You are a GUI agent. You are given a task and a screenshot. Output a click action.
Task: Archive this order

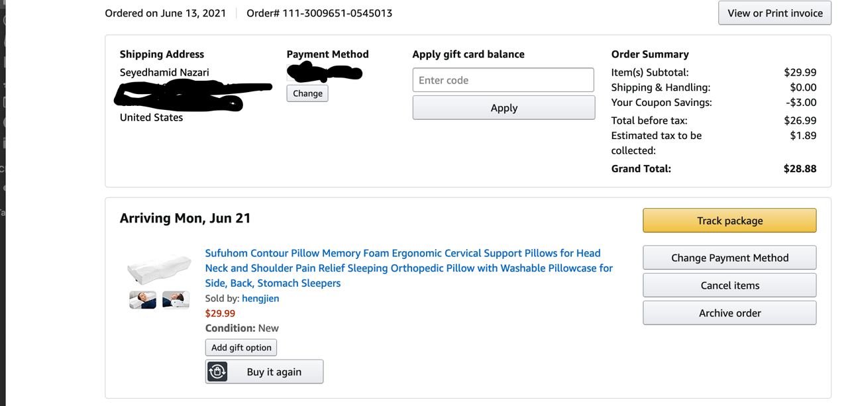(x=729, y=313)
